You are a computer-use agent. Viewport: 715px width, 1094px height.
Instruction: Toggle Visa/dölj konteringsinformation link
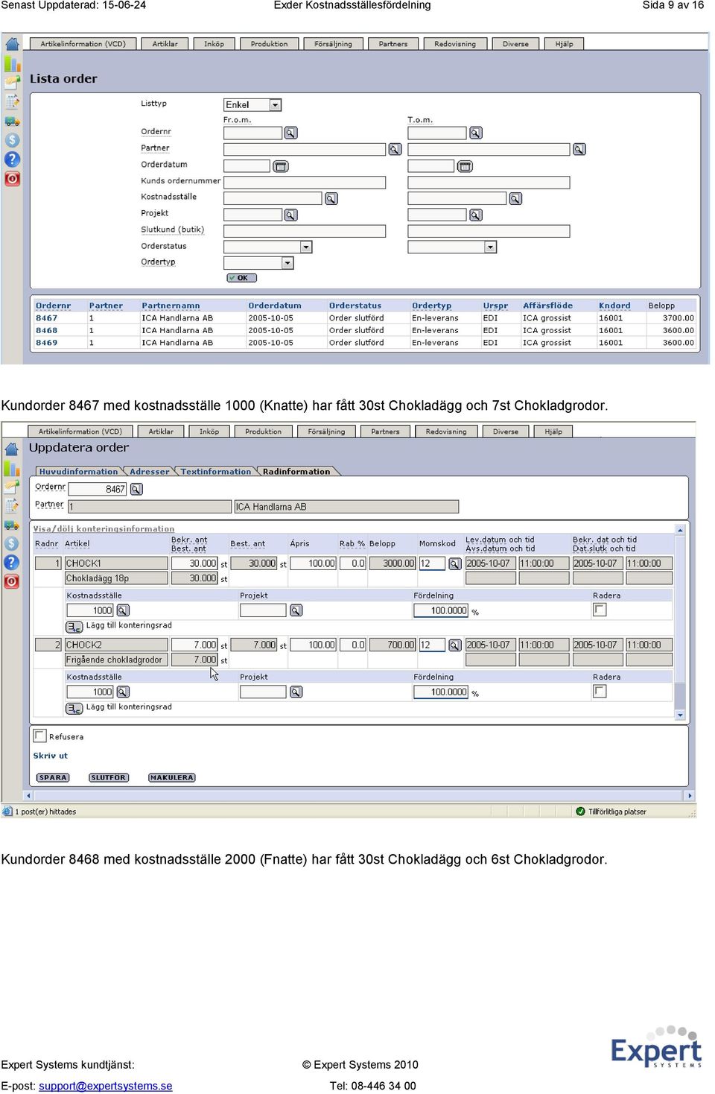pos(104,529)
